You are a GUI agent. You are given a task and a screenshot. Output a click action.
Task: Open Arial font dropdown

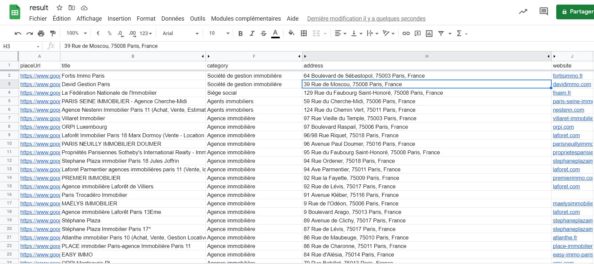[181, 33]
